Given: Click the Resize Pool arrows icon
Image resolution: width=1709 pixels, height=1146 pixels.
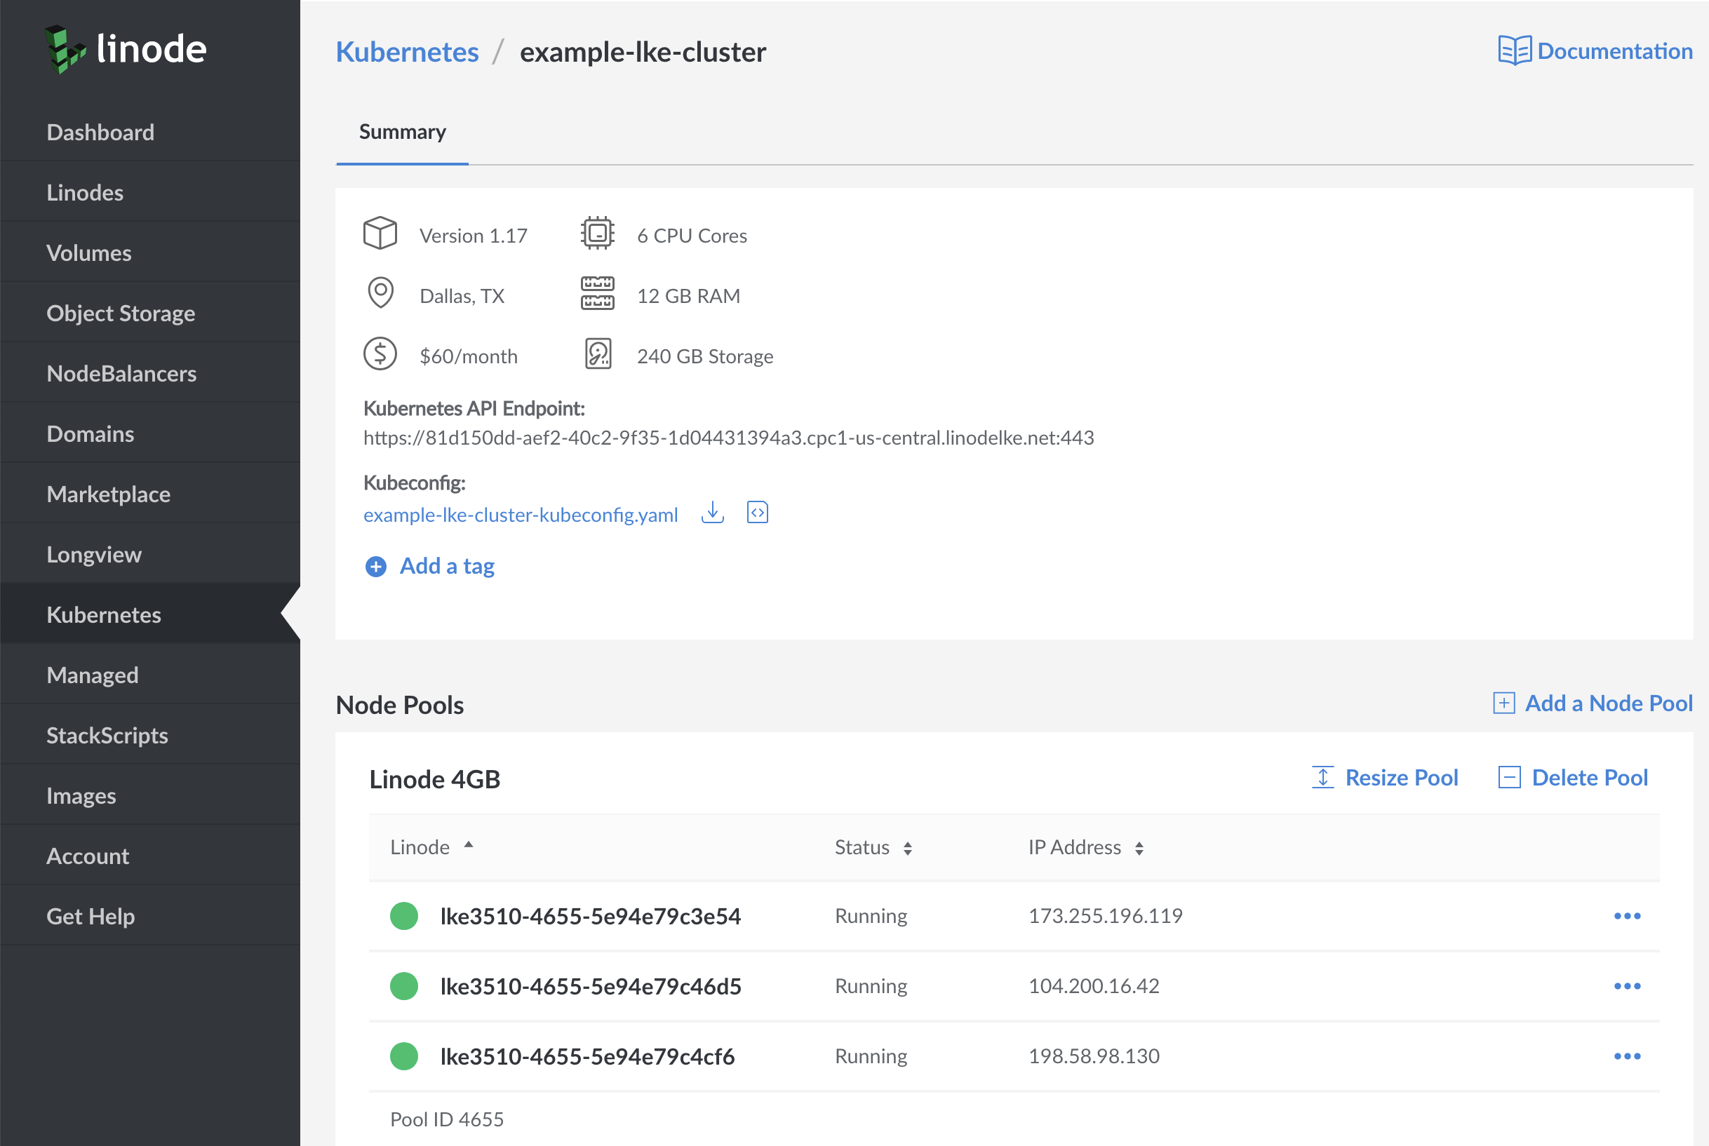Looking at the screenshot, I should tap(1322, 778).
